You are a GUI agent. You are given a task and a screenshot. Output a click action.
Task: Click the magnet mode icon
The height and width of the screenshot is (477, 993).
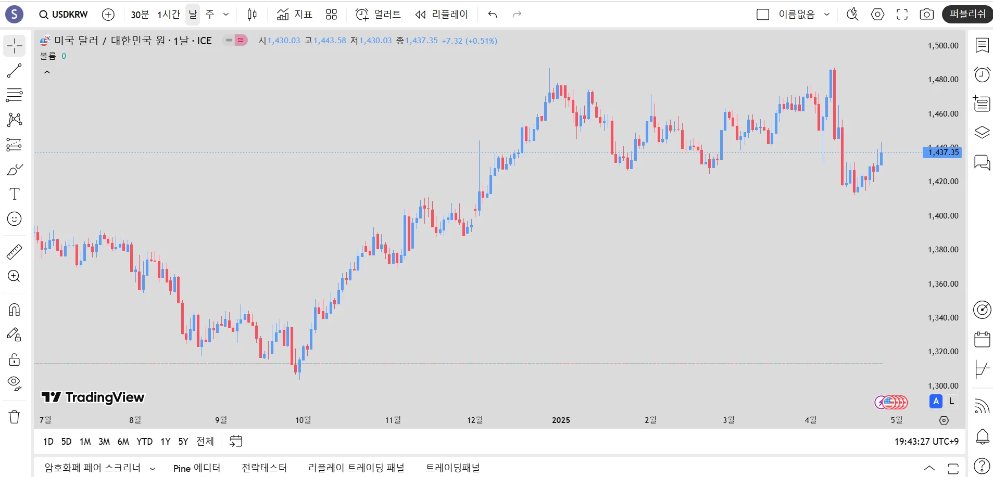click(15, 310)
